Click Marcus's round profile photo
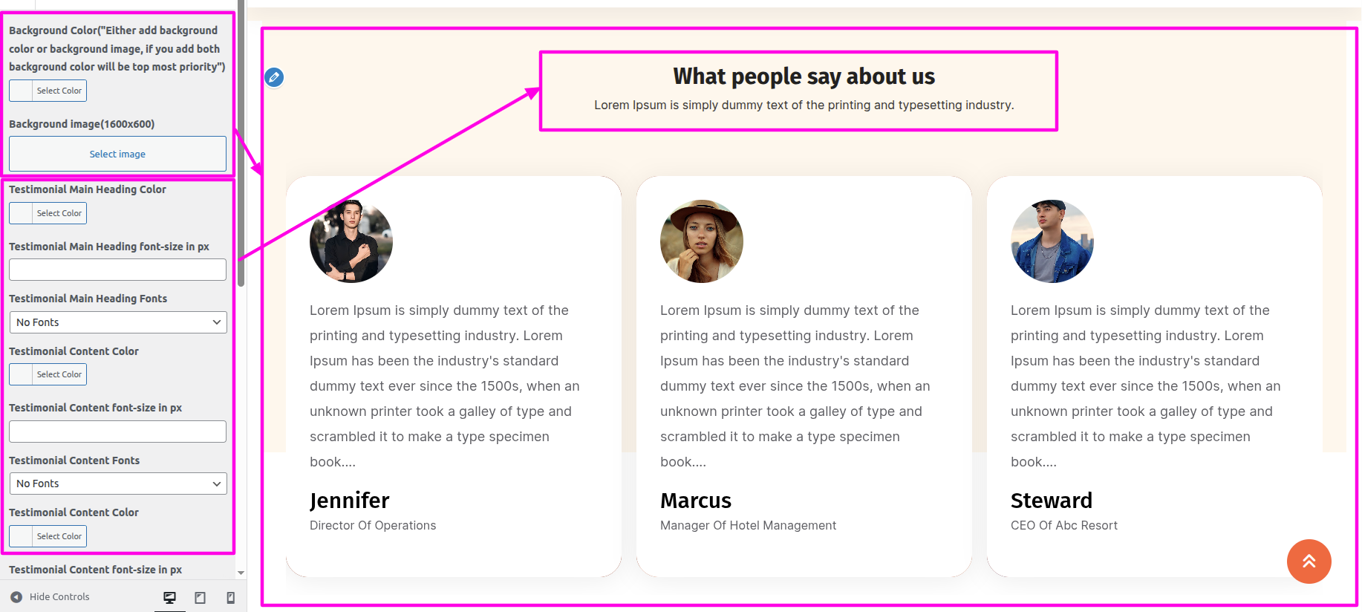1362x612 pixels. [x=701, y=241]
